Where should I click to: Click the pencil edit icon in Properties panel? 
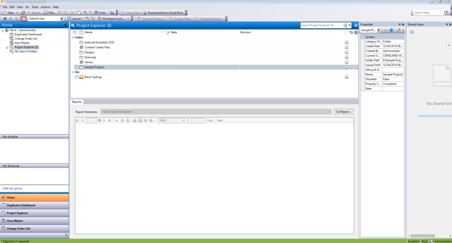[399, 30]
